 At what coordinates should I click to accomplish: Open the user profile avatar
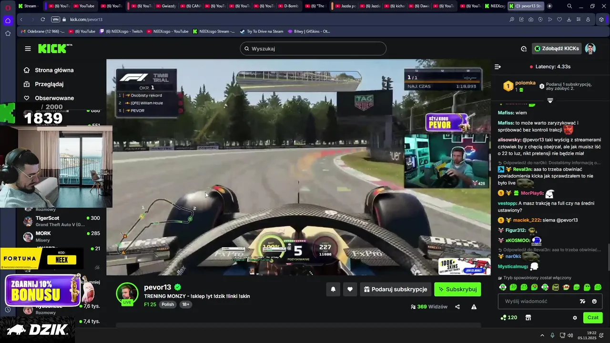point(590,49)
